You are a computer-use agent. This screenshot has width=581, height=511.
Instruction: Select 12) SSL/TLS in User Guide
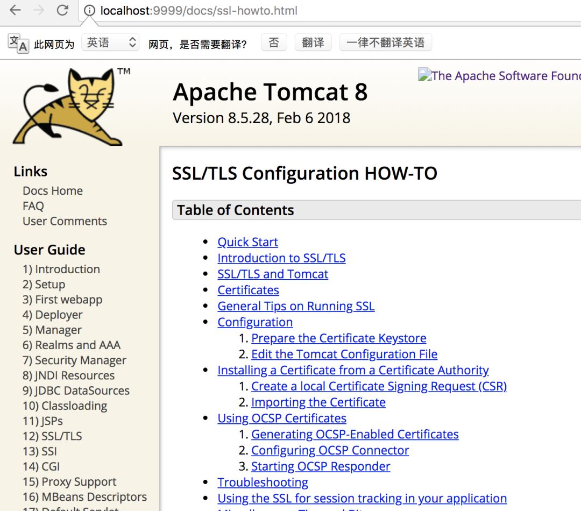52,436
